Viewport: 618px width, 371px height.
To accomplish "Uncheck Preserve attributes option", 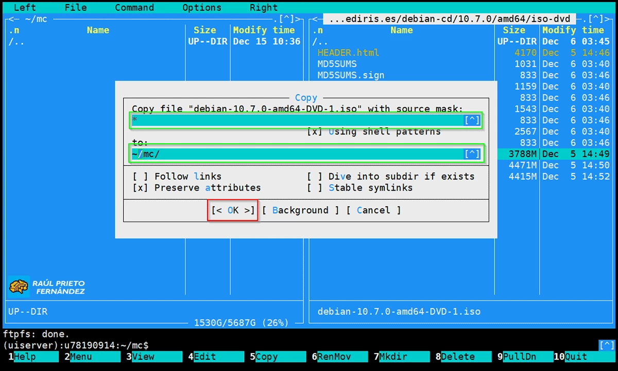I will (x=140, y=188).
